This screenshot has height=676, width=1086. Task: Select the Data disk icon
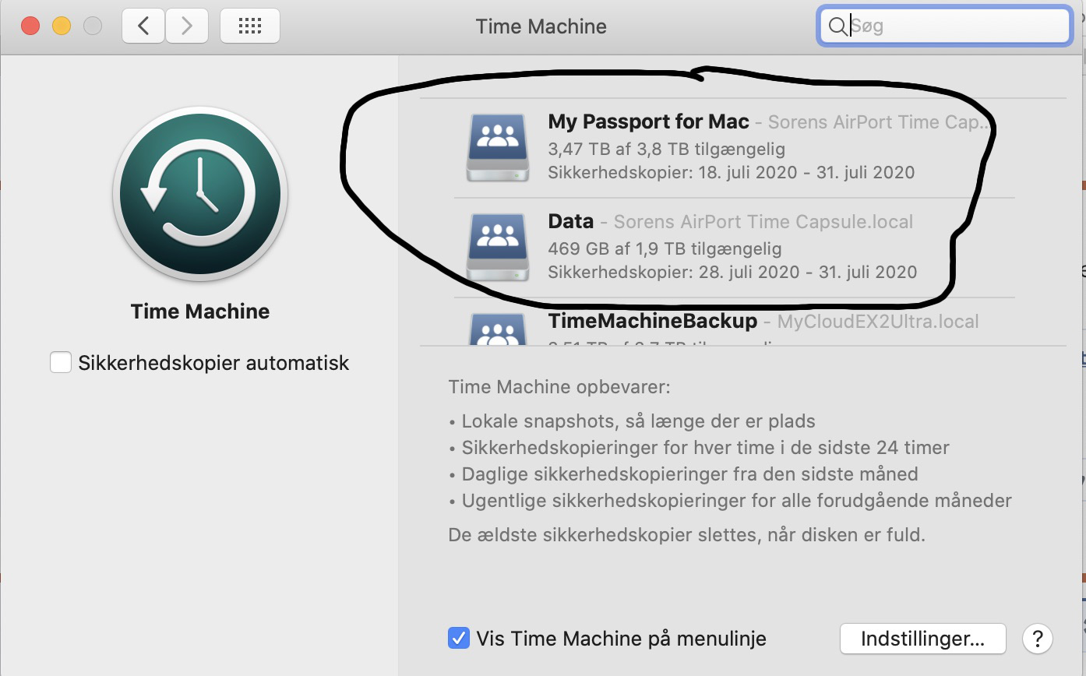[x=498, y=248]
